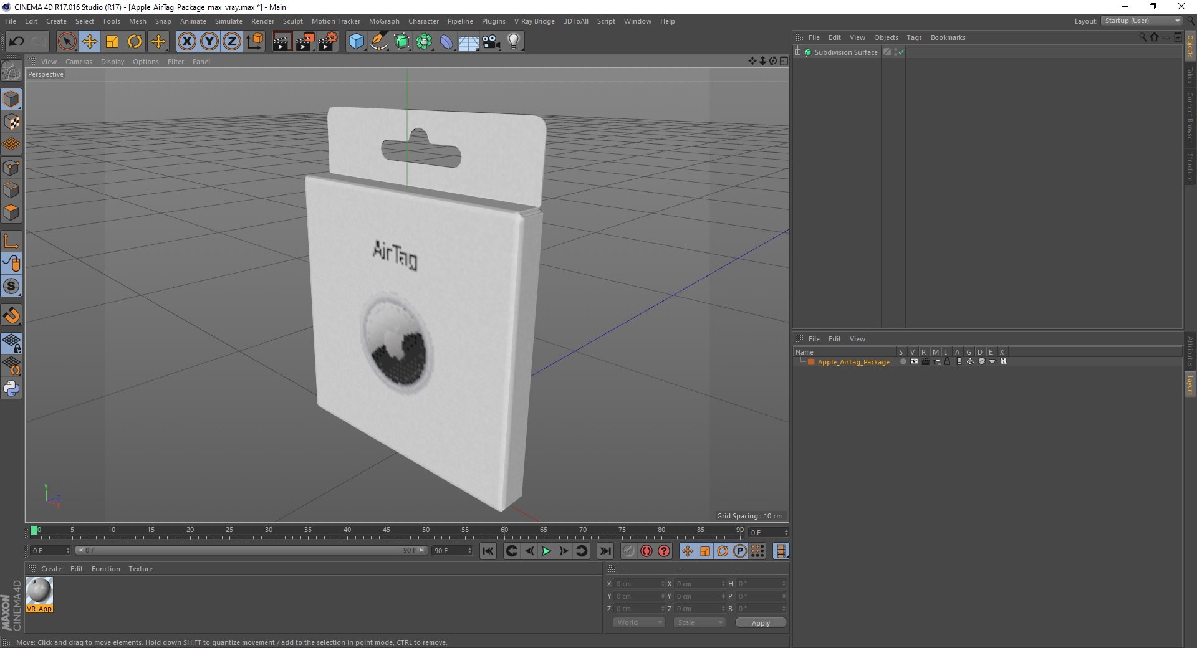The height and width of the screenshot is (648, 1197).
Task: Select the Apple_AirTag_Package layer
Action: click(x=853, y=362)
